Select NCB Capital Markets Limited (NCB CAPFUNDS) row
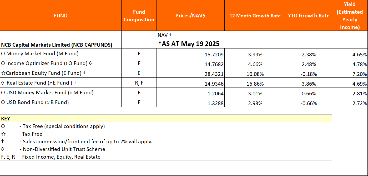Image resolution: width=368 pixels, height=176 pixels. (57, 45)
